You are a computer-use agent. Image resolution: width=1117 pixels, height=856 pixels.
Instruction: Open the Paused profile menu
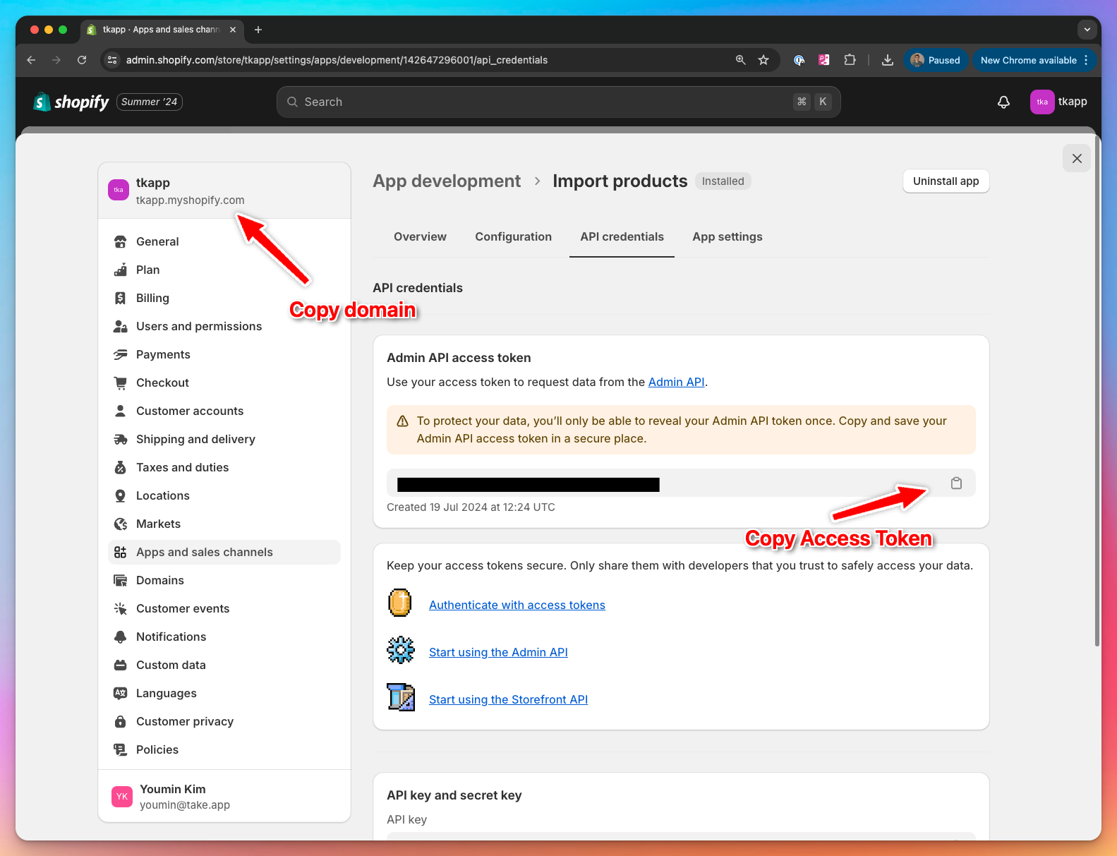935,60
